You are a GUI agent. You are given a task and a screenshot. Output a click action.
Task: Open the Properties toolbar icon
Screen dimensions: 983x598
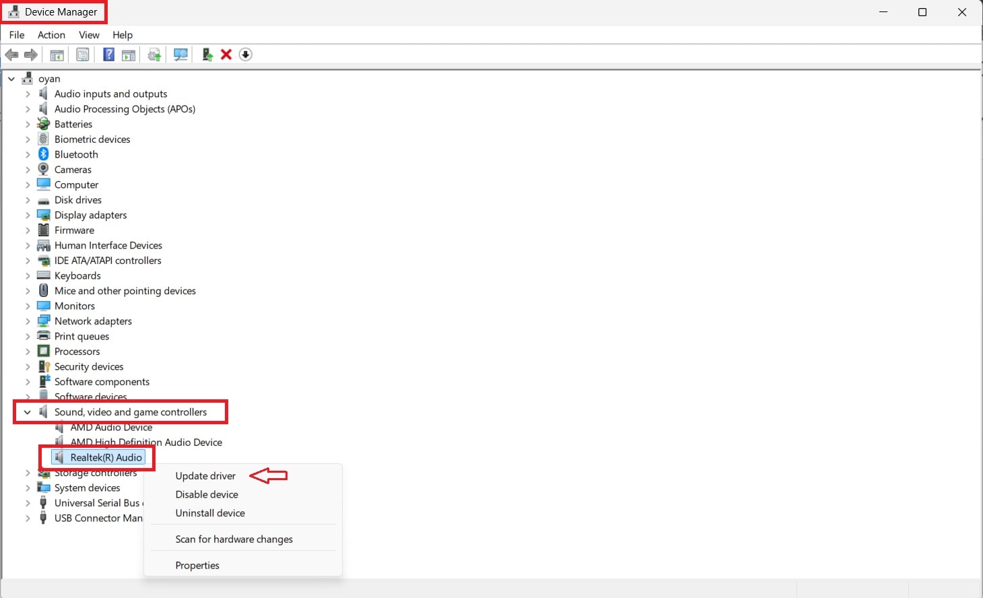point(82,54)
